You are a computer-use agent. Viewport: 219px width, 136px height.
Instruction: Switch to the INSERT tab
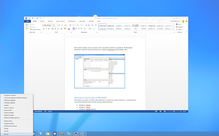pyautogui.click(x=42, y=21)
